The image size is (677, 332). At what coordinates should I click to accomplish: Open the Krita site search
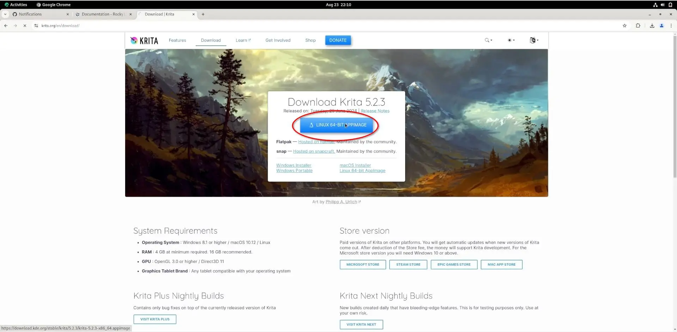487,40
